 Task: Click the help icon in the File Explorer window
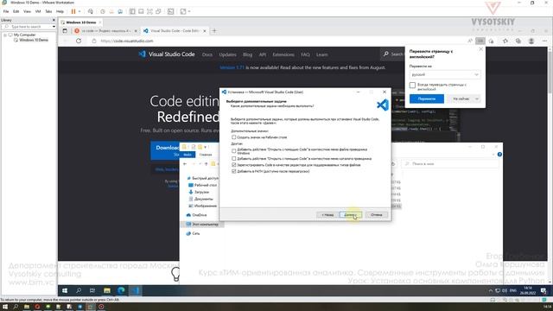[x=499, y=155]
